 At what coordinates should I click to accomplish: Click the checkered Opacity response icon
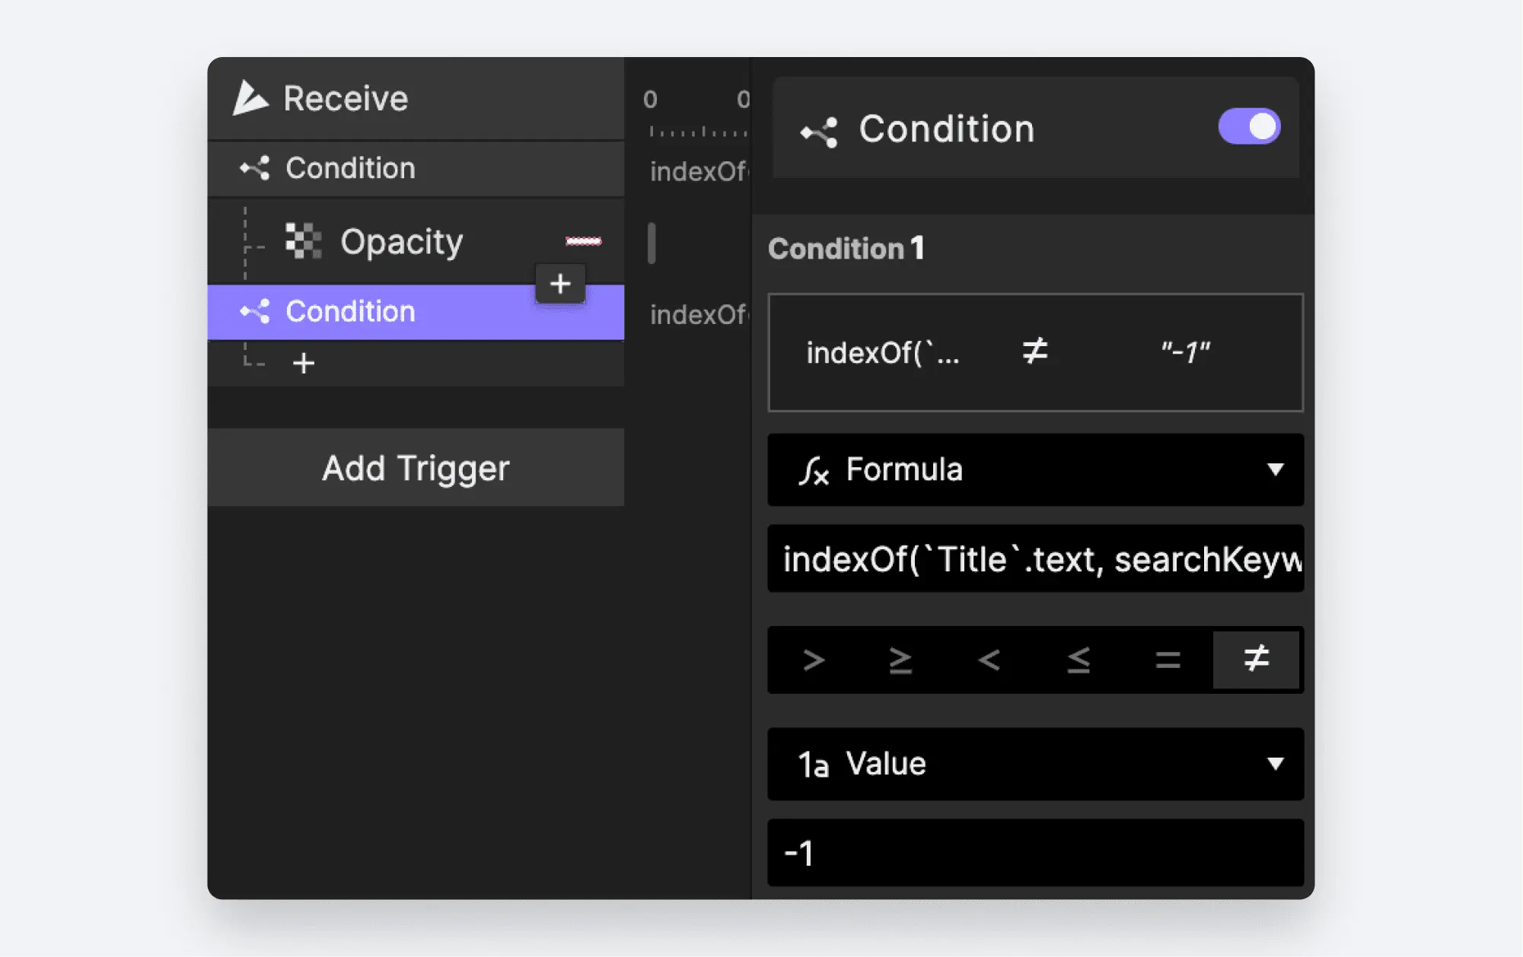pyautogui.click(x=303, y=241)
